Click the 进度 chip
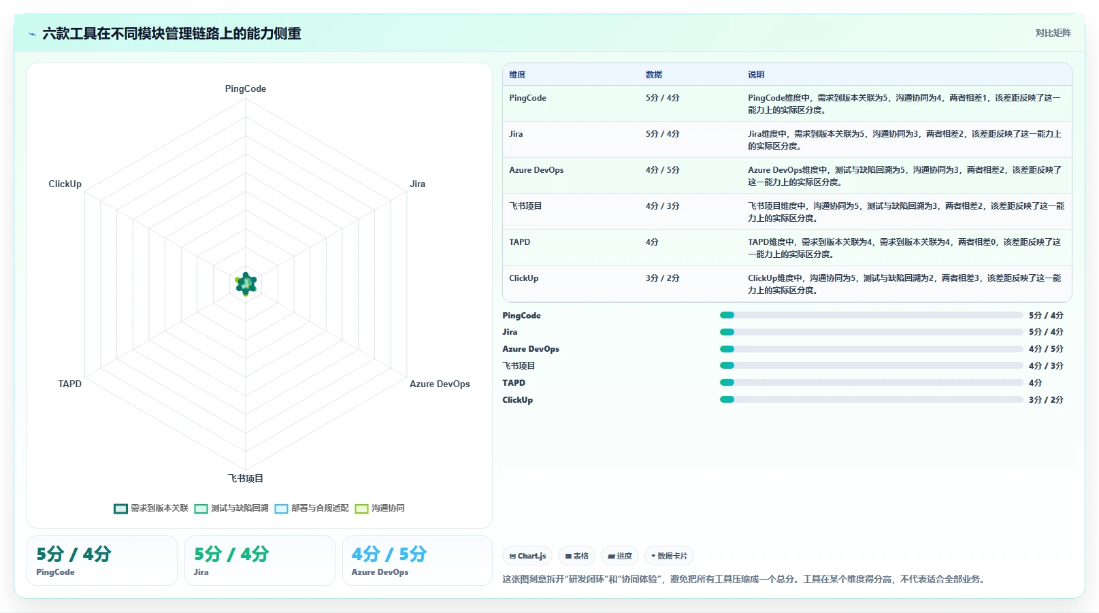The height and width of the screenshot is (613, 1099). (x=620, y=556)
